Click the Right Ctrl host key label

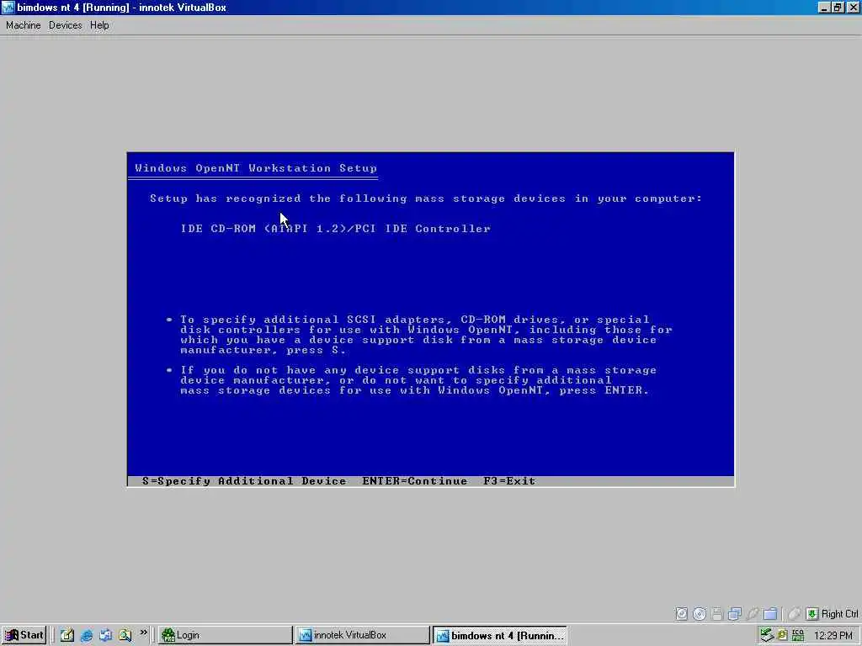839,613
